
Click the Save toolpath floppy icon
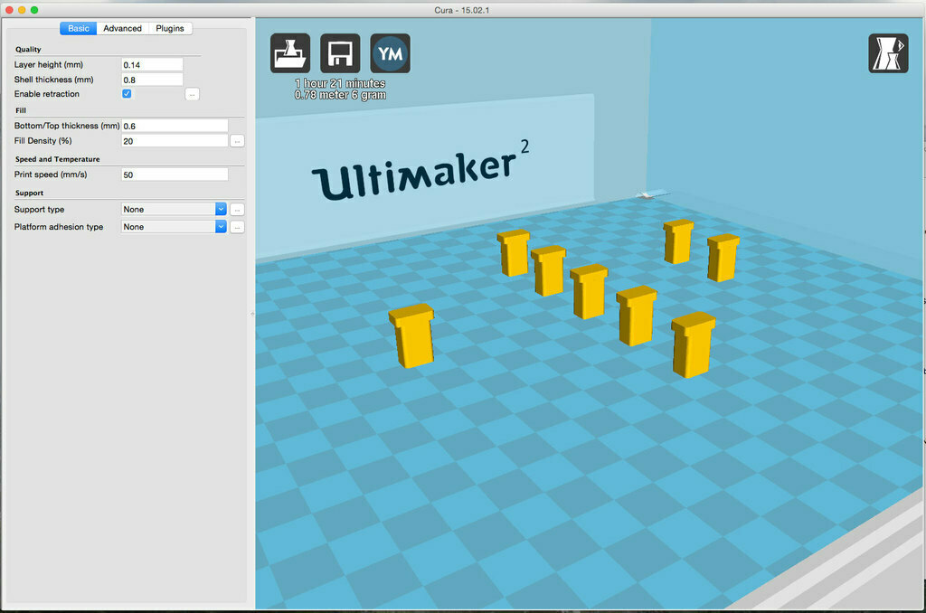pos(340,53)
